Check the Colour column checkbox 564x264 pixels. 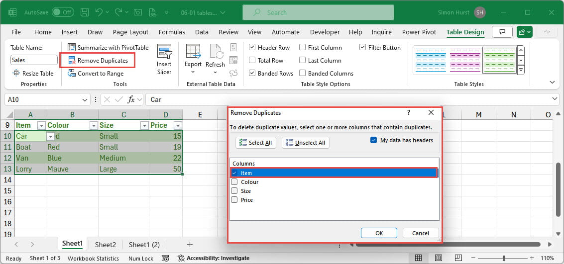pyautogui.click(x=234, y=182)
